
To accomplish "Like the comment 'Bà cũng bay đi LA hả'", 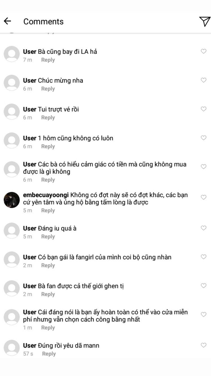I will (x=203, y=51).
